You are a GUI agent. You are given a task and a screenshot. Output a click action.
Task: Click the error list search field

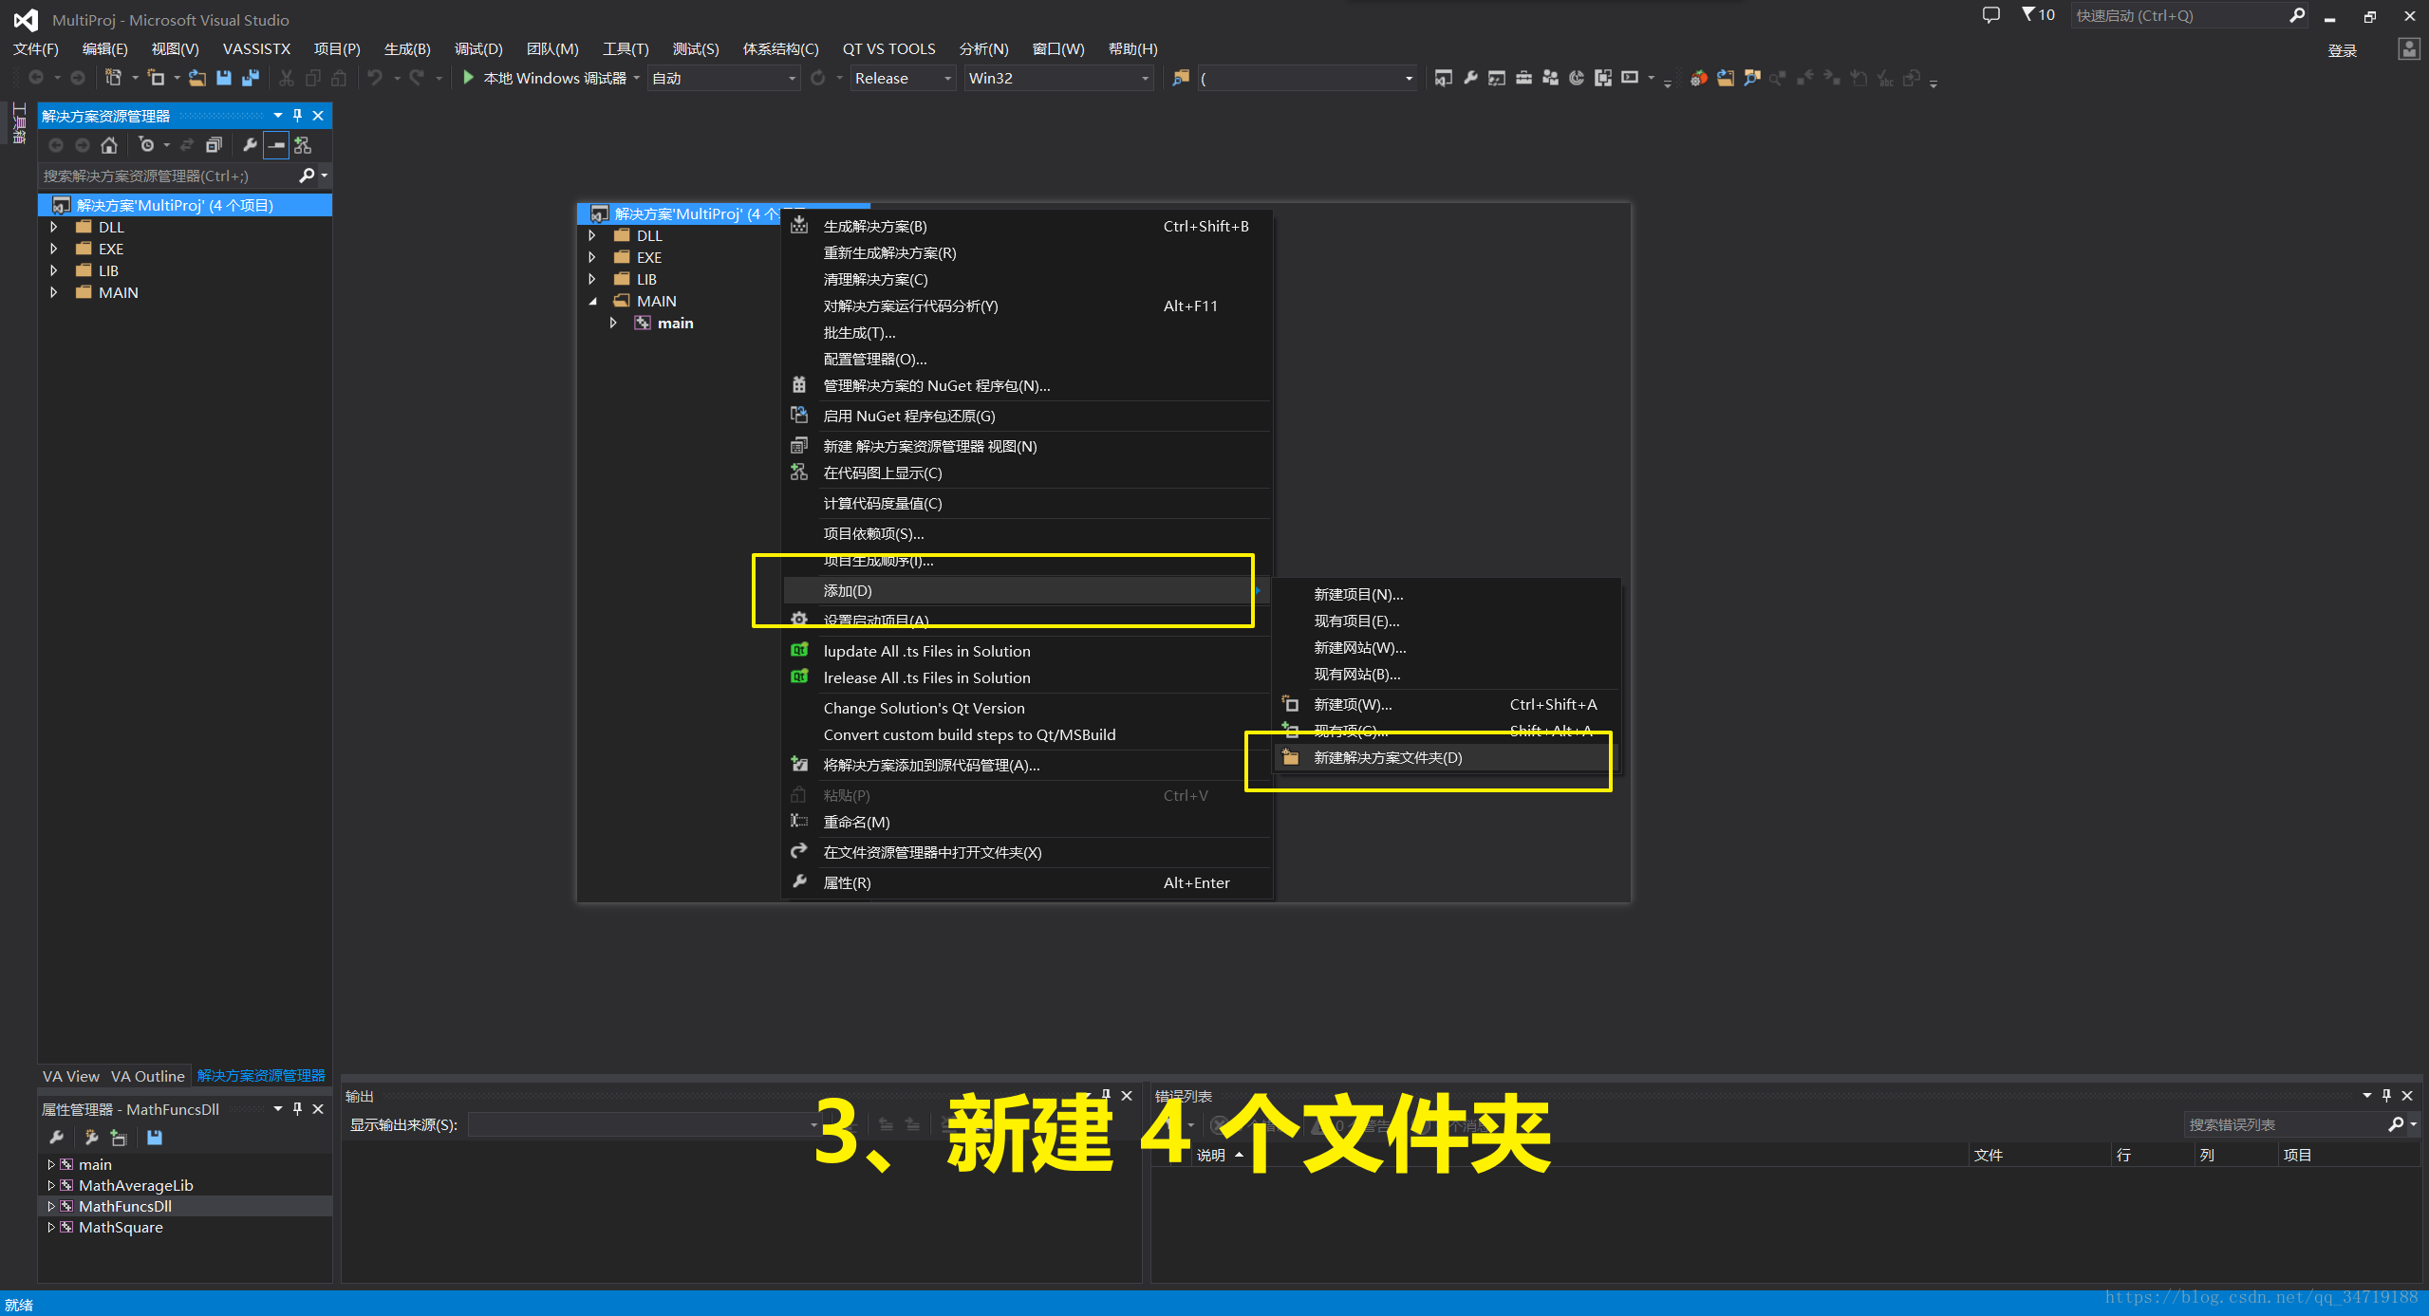(2287, 1124)
